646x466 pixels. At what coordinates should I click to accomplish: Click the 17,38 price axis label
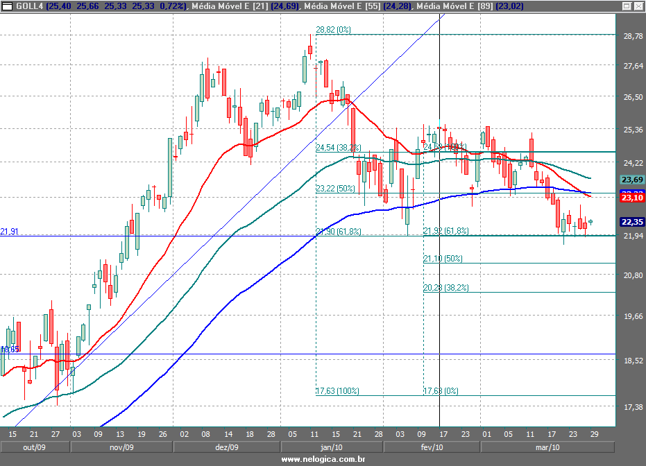pos(633,407)
